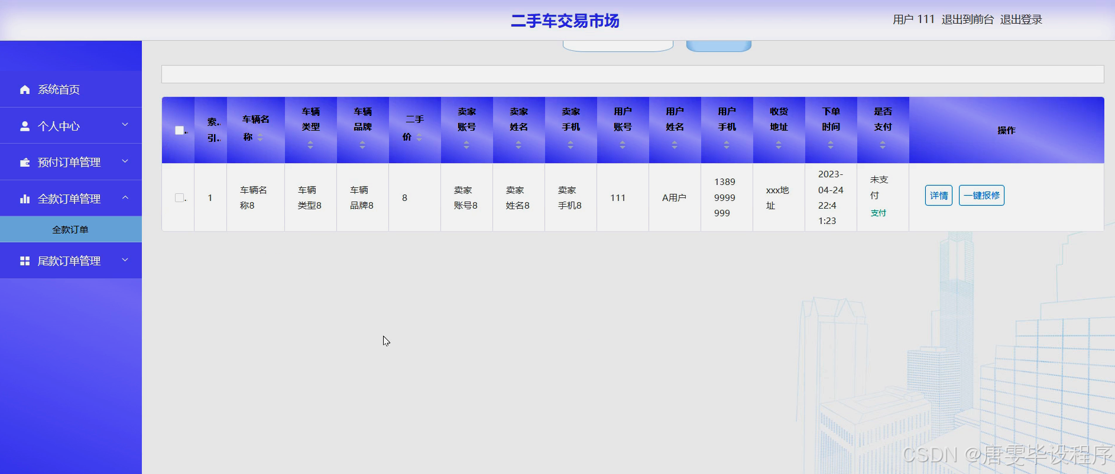This screenshot has width=1115, height=474.
Task: Sort table by 卖家姓名 column arrows
Action: [x=518, y=145]
